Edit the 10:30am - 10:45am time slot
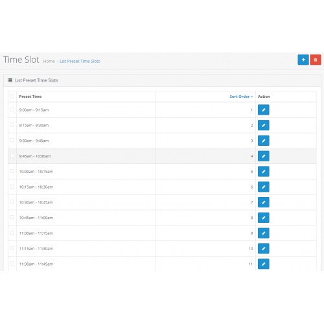The height and width of the screenshot is (324, 324). (x=264, y=202)
